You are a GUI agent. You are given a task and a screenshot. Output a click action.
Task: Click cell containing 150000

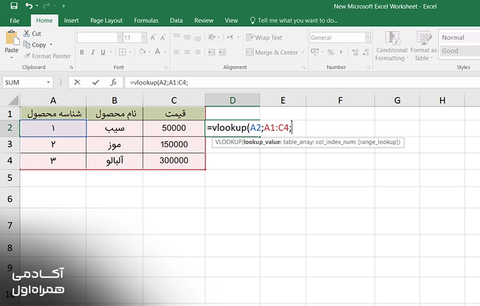[x=174, y=145]
